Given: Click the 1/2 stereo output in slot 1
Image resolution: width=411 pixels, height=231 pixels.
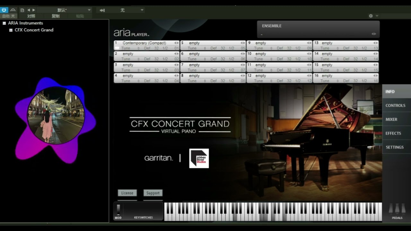Looking at the screenshot, I should click(x=165, y=48).
